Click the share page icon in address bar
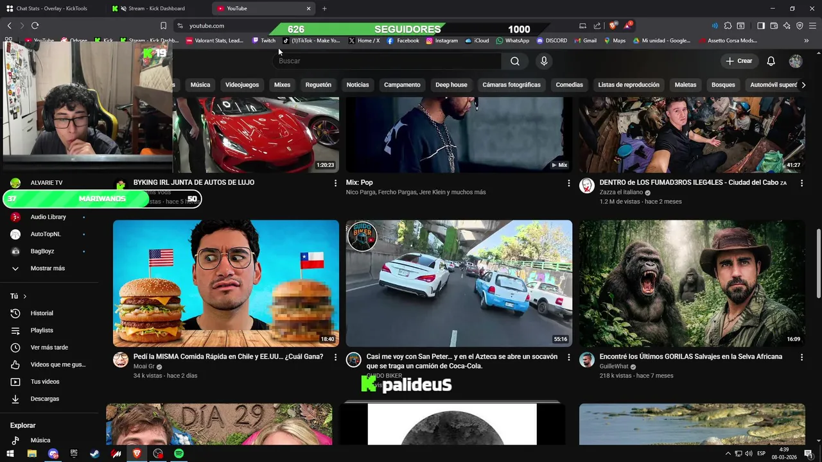The width and height of the screenshot is (822, 462). [597, 26]
